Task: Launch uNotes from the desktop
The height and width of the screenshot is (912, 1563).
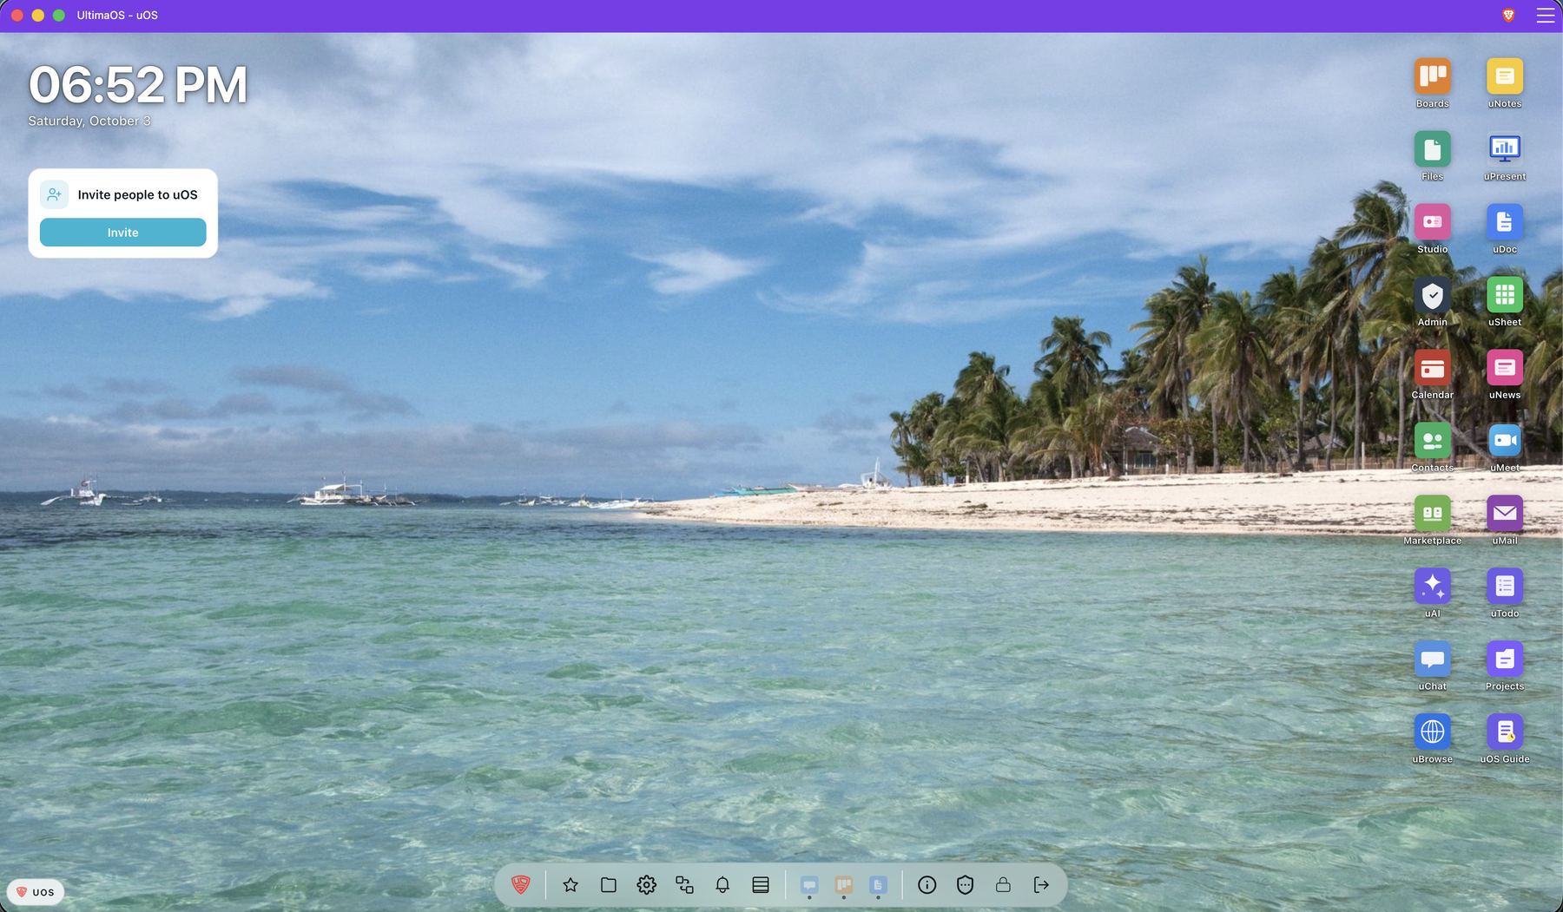Action: 1504,76
